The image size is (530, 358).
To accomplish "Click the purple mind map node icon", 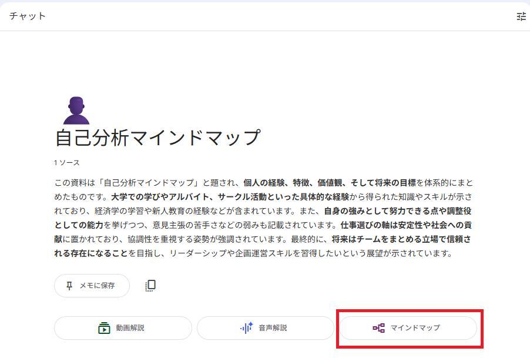I will pyautogui.click(x=379, y=328).
